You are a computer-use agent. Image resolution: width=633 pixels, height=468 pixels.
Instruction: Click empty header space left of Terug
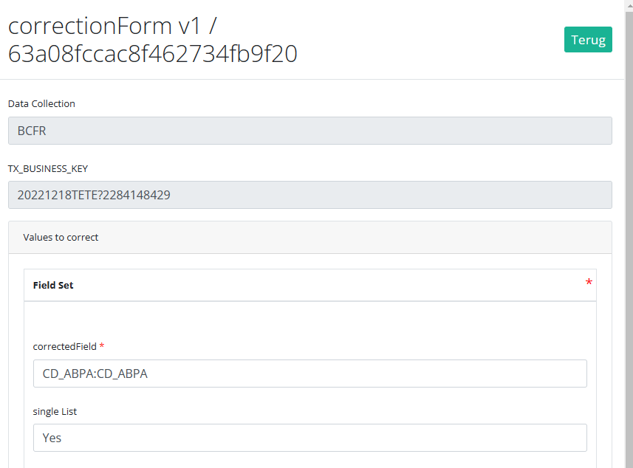coord(428,40)
